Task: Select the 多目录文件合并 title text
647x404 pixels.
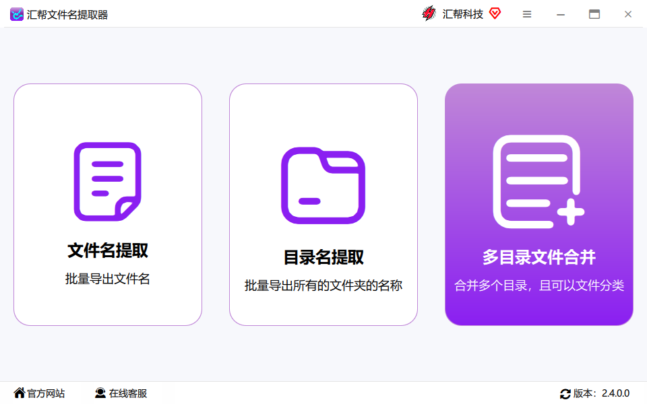Action: pos(539,257)
